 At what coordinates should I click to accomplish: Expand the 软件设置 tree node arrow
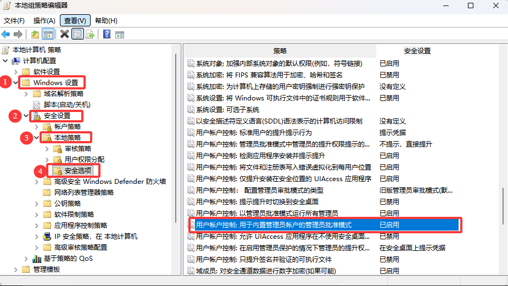(x=15, y=72)
